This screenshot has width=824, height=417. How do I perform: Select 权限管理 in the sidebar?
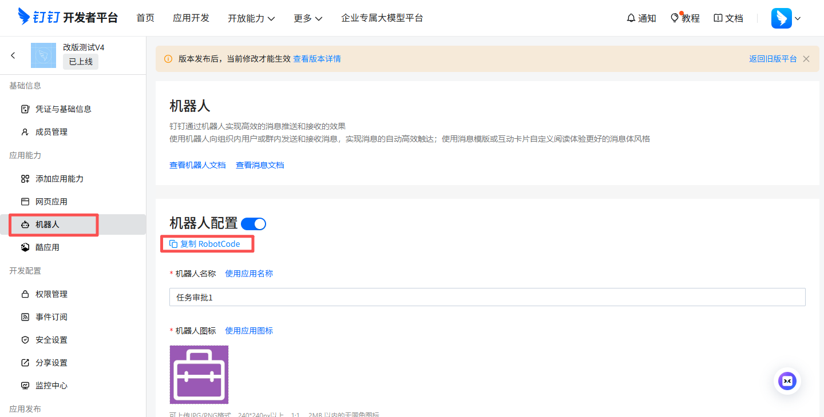coord(51,294)
